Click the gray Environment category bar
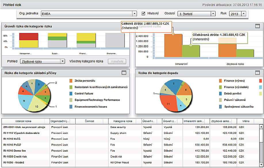The image size is (264, 168). 115,40
